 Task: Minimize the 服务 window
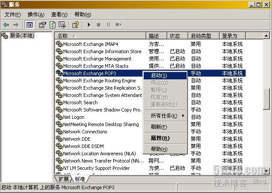(x=251, y=5)
